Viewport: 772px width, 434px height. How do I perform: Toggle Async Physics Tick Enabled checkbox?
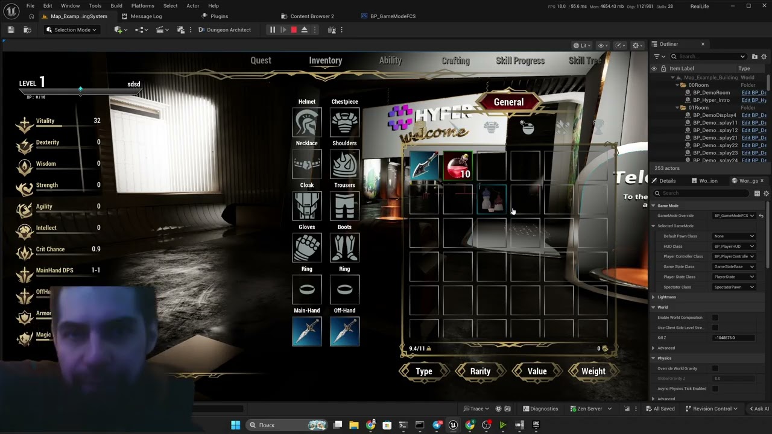click(x=715, y=389)
